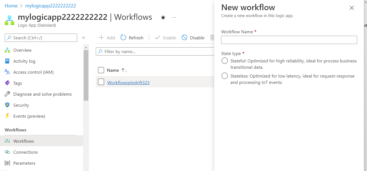Click the sidebar scroll up arrow
The width and height of the screenshot is (367, 171).
pyautogui.click(x=86, y=48)
